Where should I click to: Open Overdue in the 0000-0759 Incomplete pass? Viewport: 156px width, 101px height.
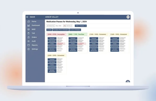(52, 44)
